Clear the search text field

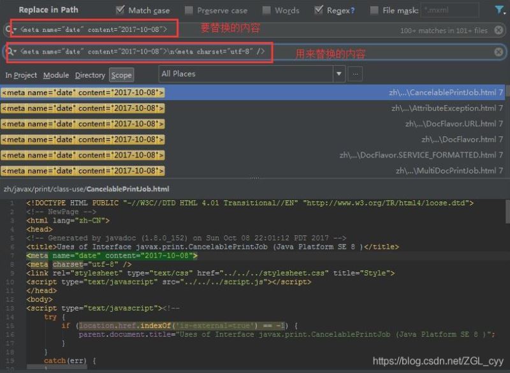coord(499,30)
